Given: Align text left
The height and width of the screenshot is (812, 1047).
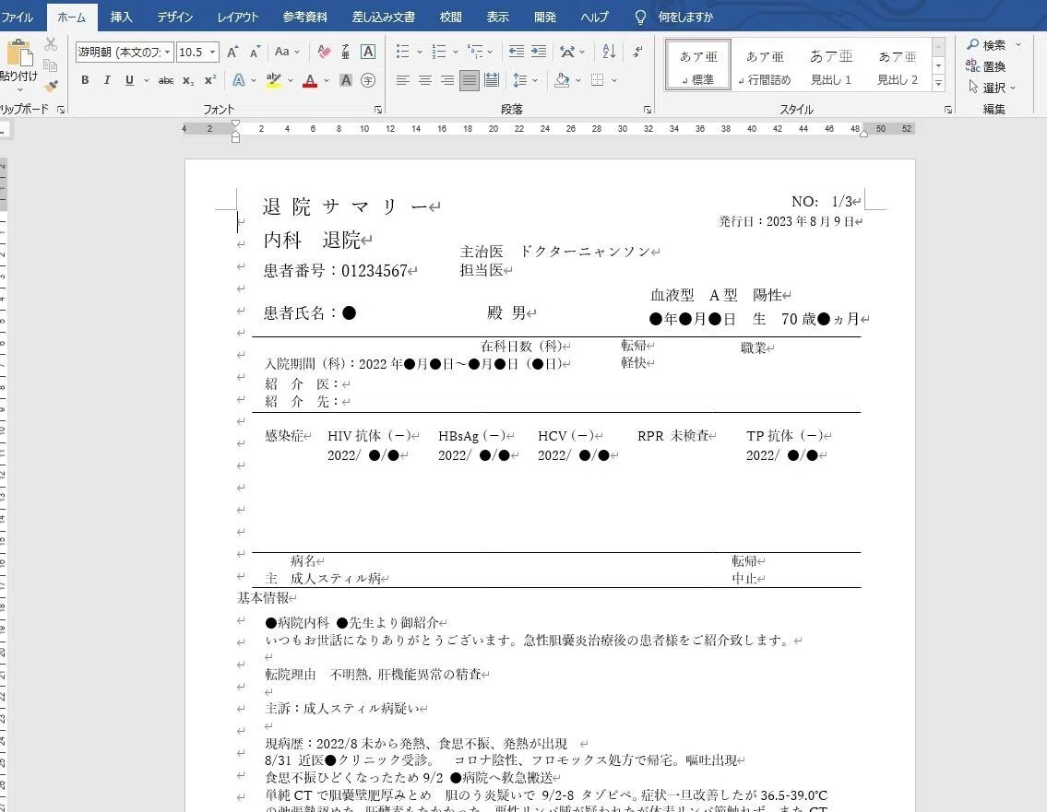Looking at the screenshot, I should pos(402,81).
